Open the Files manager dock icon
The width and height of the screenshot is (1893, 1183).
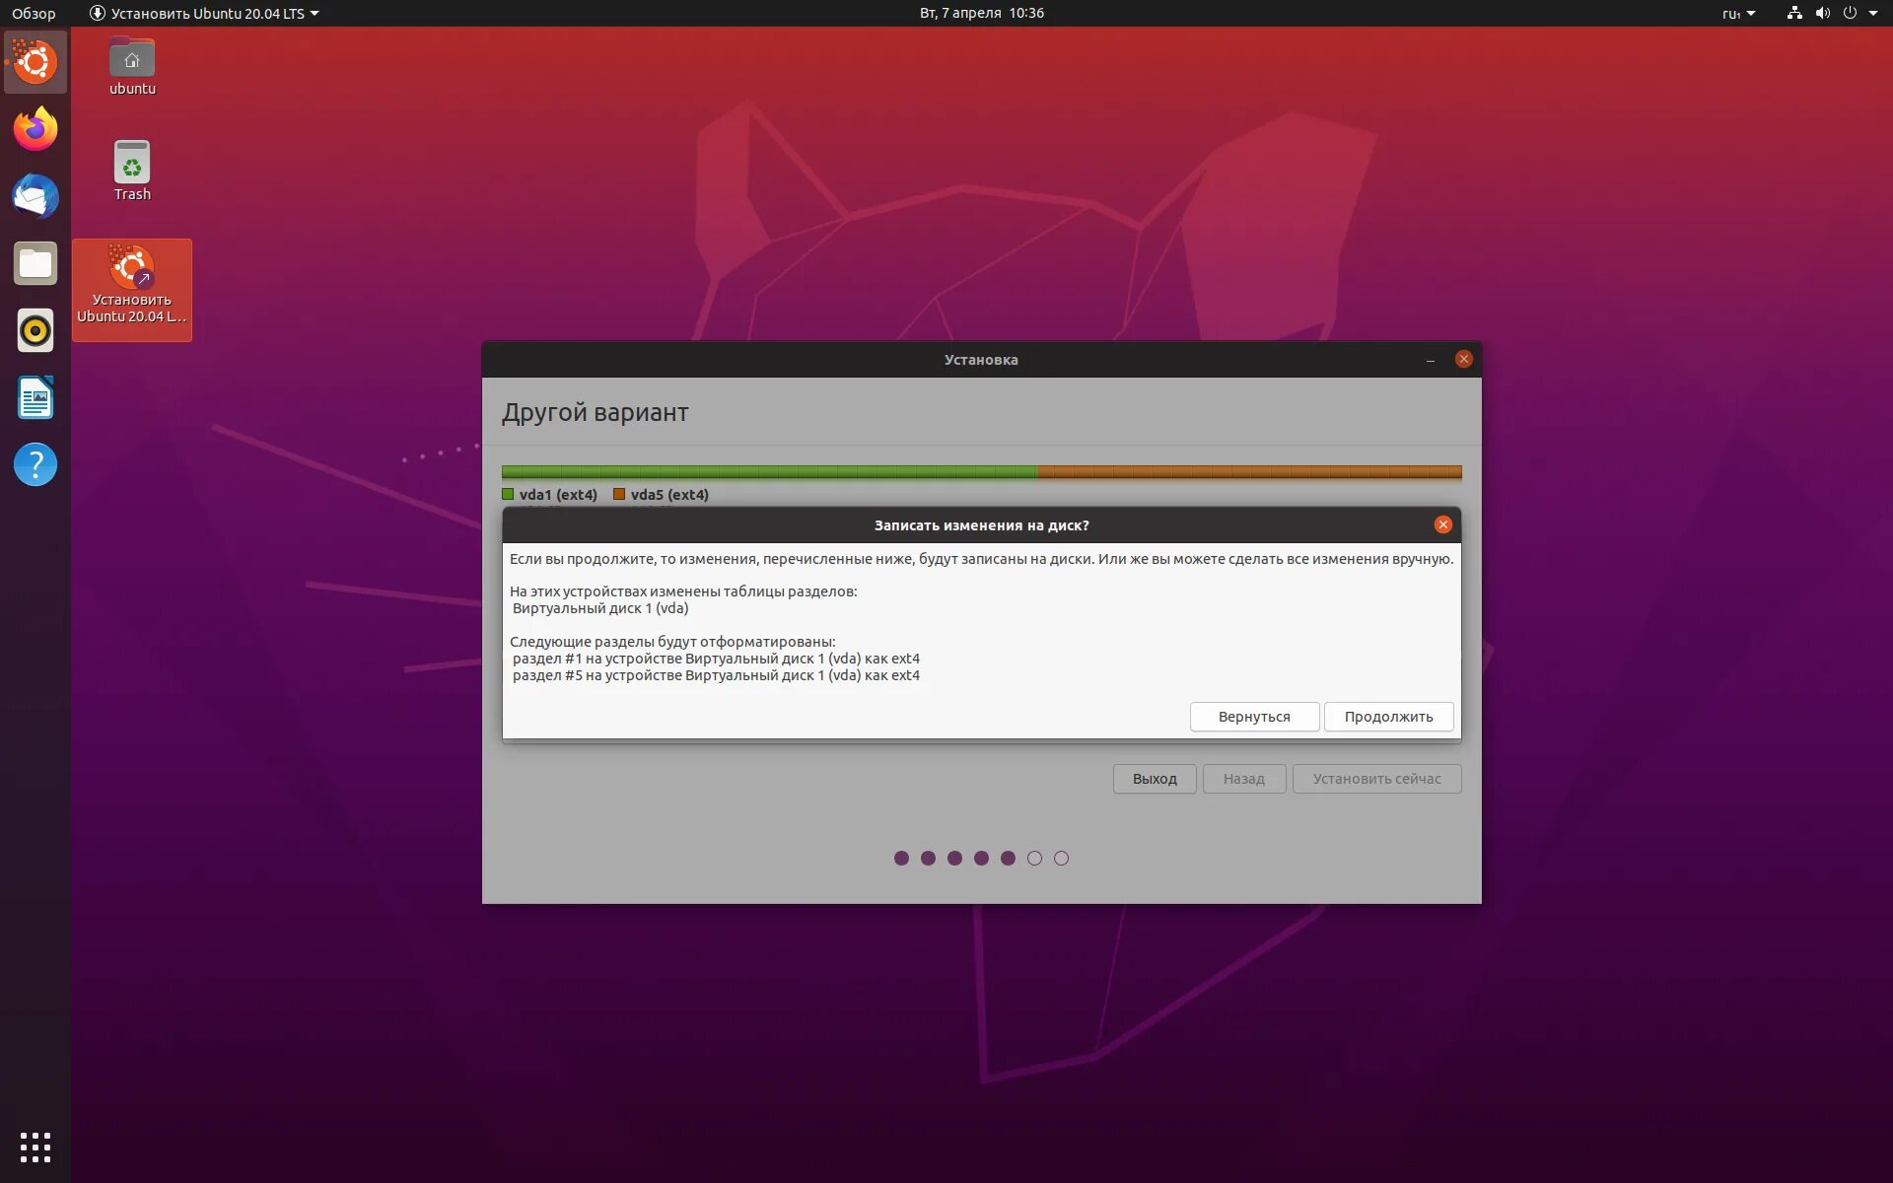[x=35, y=263]
